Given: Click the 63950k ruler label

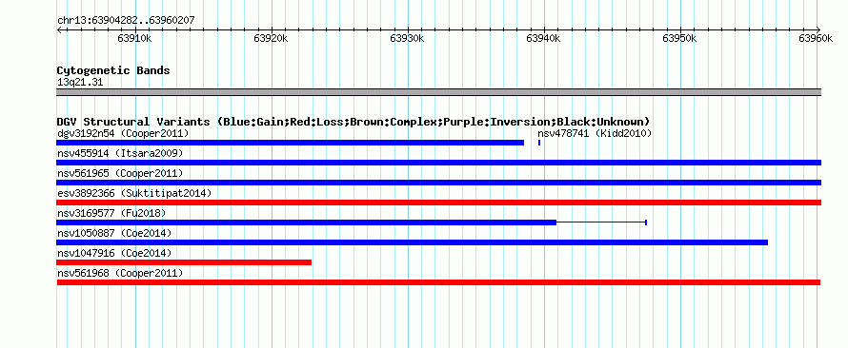Looking at the screenshot, I should (x=679, y=39).
